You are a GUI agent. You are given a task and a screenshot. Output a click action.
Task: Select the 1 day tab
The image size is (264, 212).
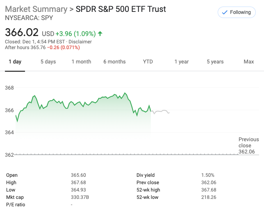pyautogui.click(x=15, y=62)
